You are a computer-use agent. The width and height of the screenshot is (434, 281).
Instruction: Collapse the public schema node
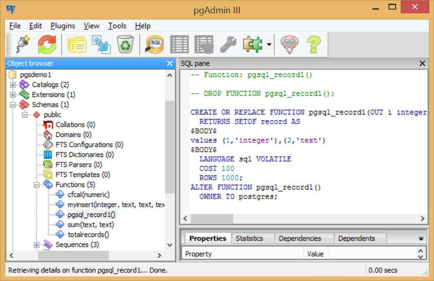click(25, 115)
